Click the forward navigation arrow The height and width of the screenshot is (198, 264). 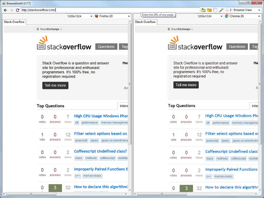pos(12,10)
